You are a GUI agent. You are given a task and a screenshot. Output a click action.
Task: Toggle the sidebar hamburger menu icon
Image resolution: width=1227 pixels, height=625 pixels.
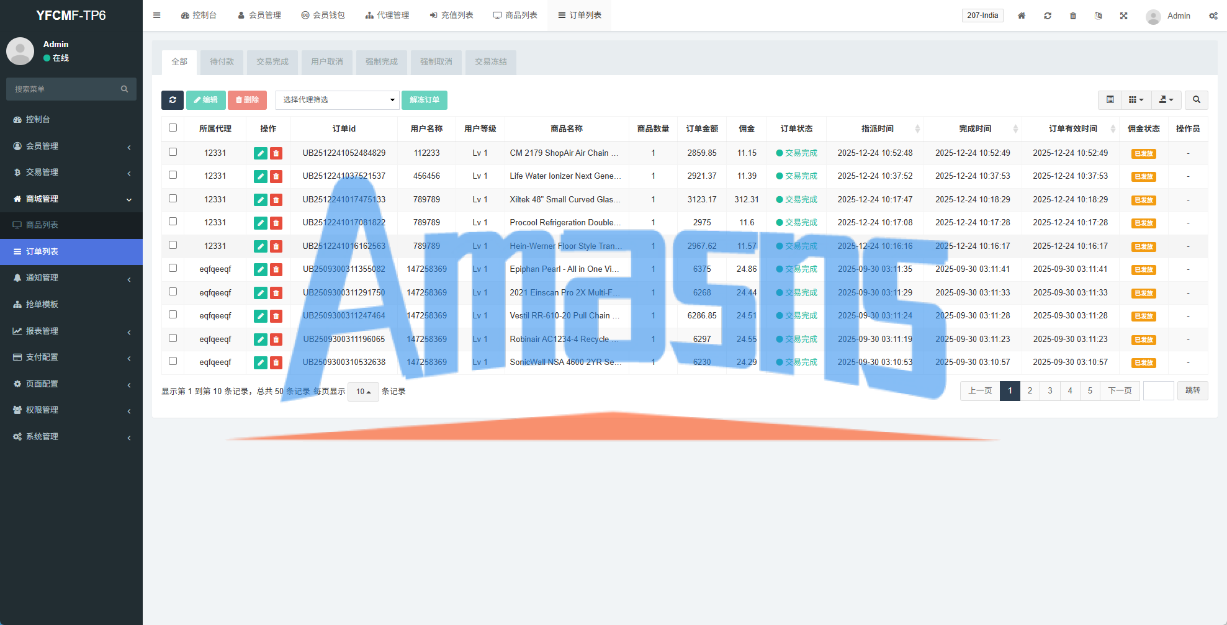click(x=157, y=16)
